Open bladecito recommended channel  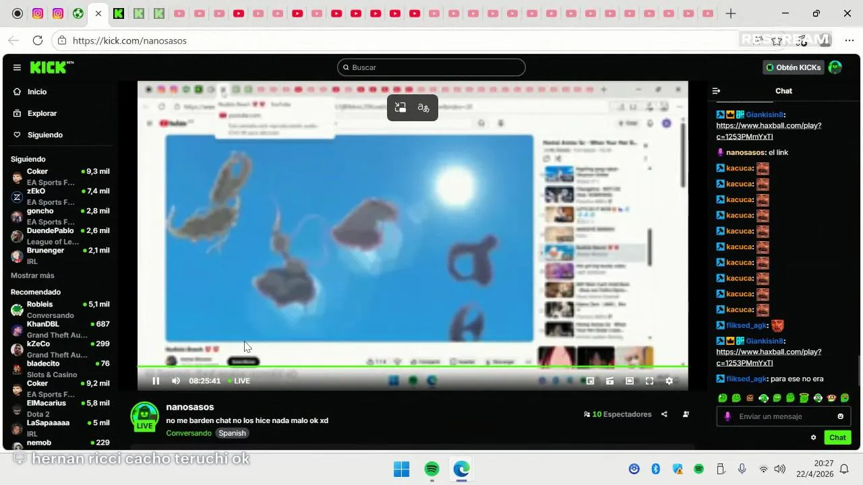coord(60,368)
